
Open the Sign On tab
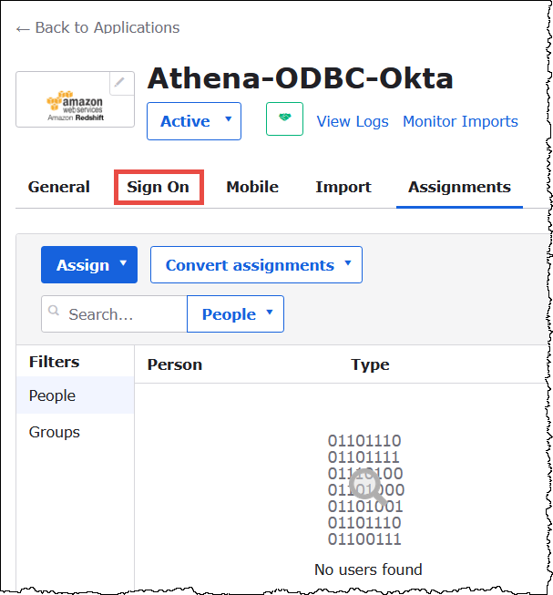(x=159, y=187)
